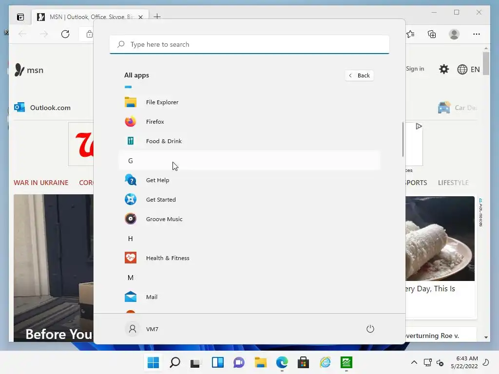The height and width of the screenshot is (374, 499).
Task: Open WAR IN UKRAINE section
Action: [41, 183]
